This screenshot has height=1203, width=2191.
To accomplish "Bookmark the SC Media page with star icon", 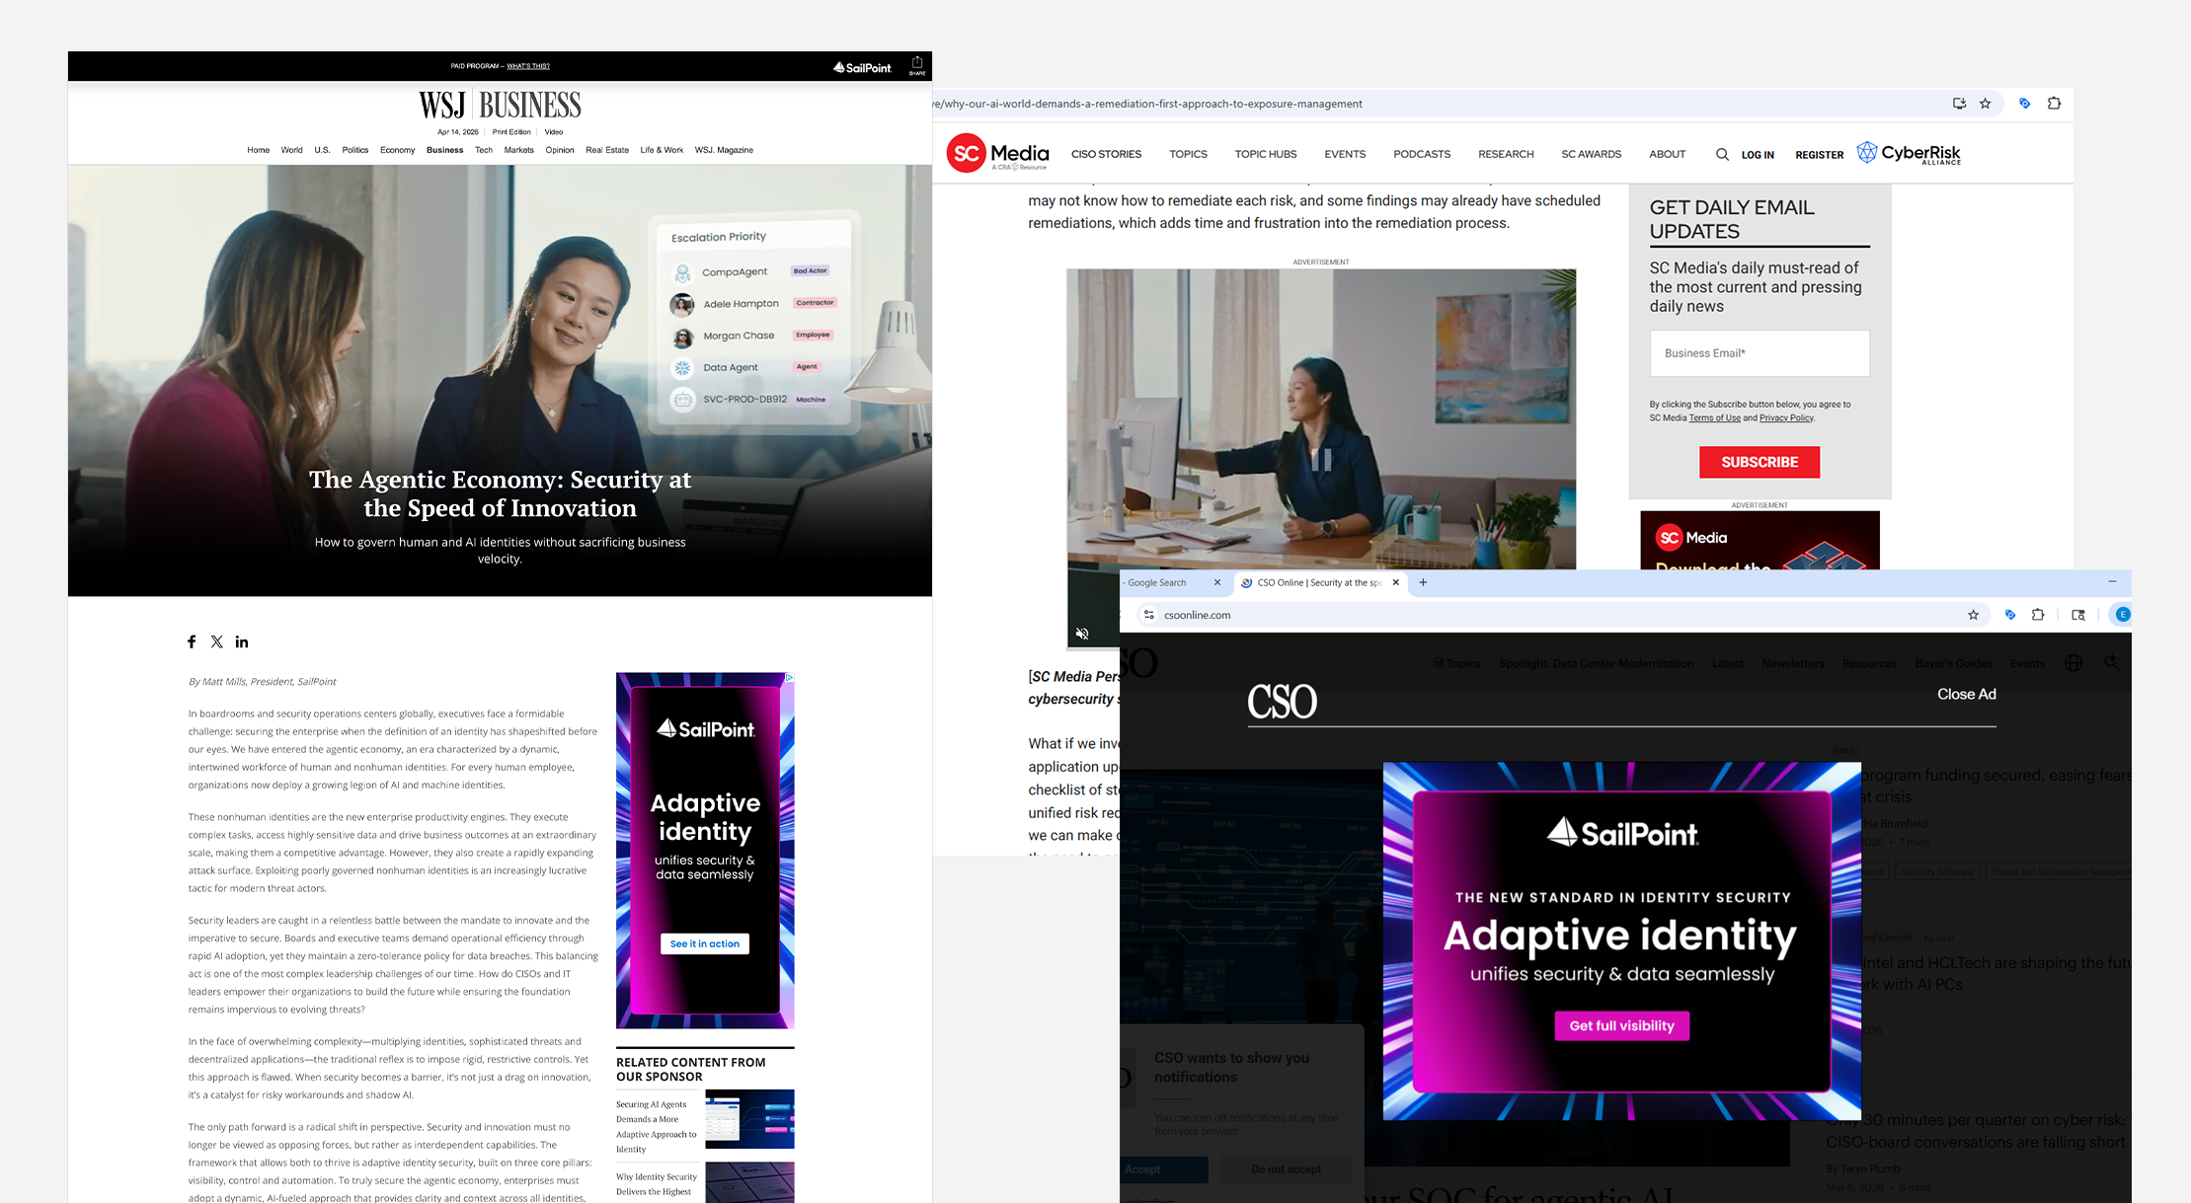I will [1985, 104].
